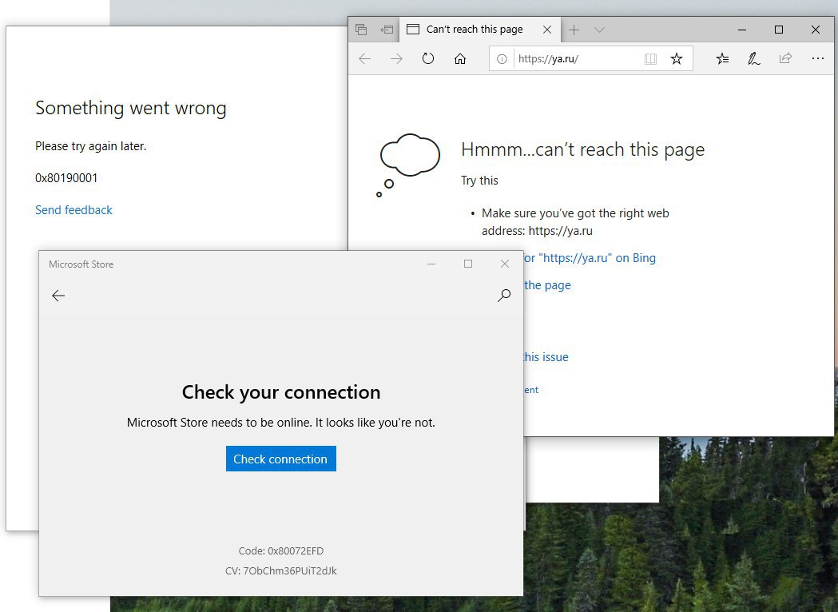Minimize the Edge window
The height and width of the screenshot is (612, 838).
[742, 30]
